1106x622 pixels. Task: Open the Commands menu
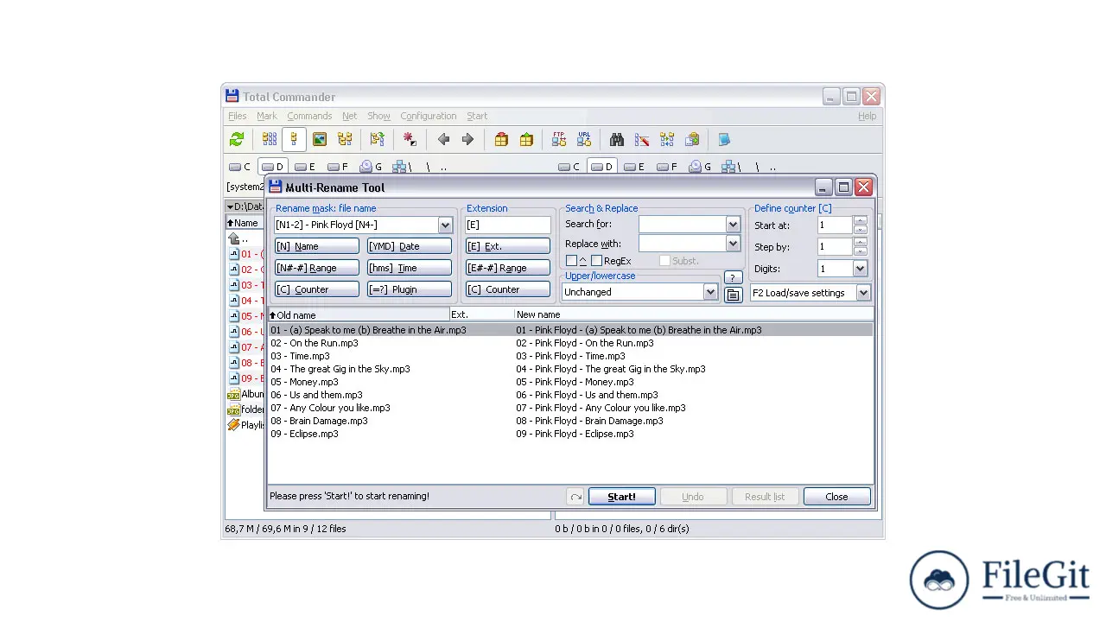coord(309,116)
